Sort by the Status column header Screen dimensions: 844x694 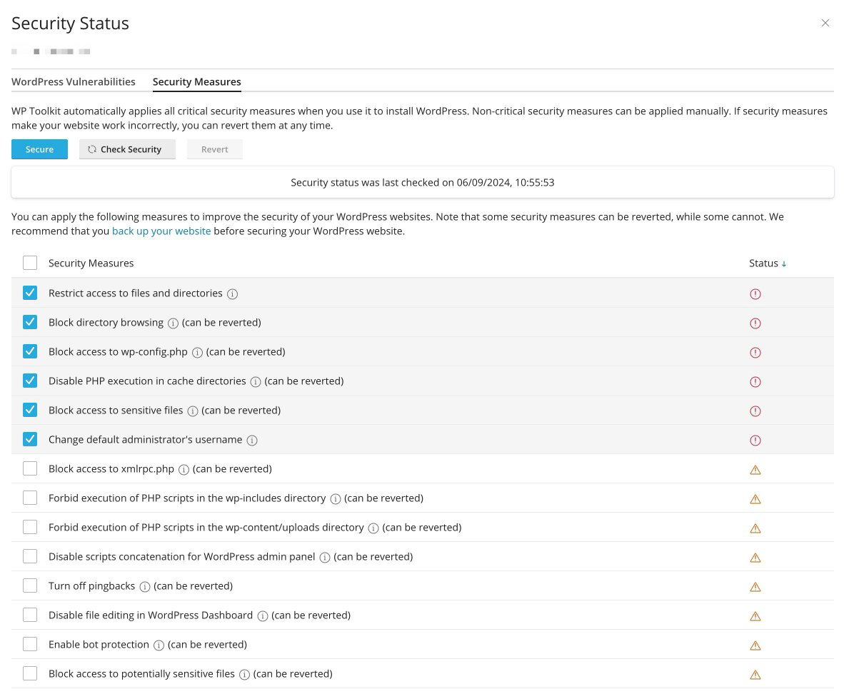pos(768,263)
